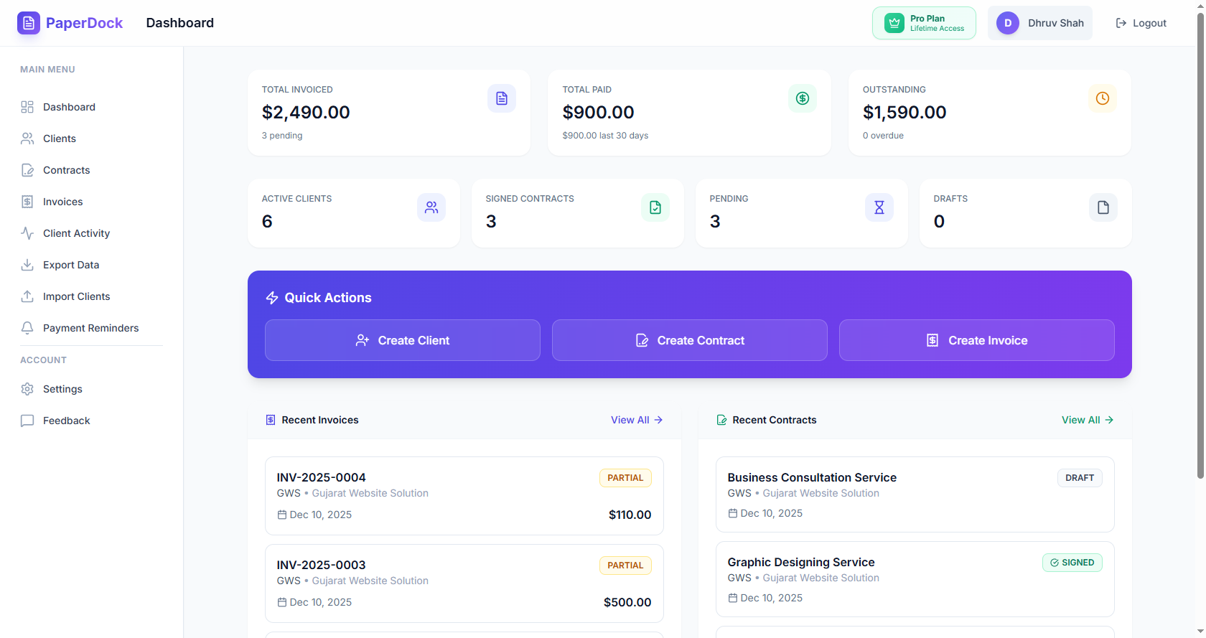Click the Create Contract button
The height and width of the screenshot is (638, 1206).
(x=690, y=340)
